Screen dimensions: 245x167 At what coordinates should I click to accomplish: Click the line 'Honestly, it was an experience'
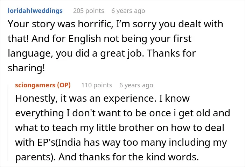click(x=102, y=99)
